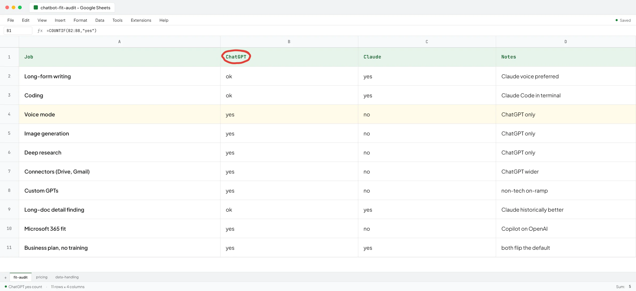Click the 'Job' header cell
The image size is (636, 291).
pyautogui.click(x=120, y=57)
